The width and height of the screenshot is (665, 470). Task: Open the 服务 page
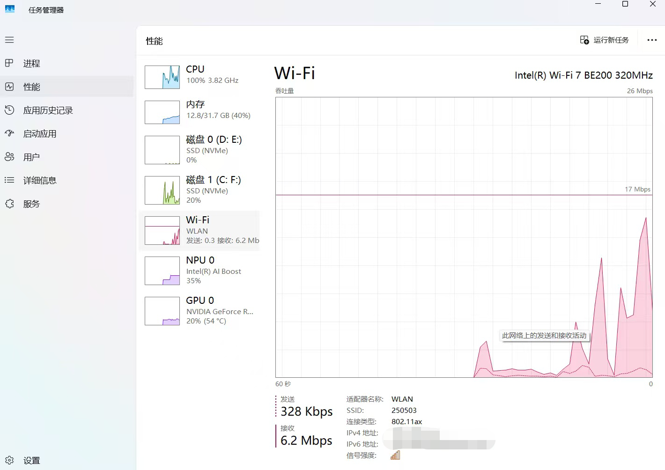[x=67, y=204]
